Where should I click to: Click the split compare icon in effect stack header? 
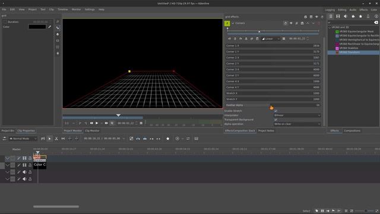tap(311, 17)
